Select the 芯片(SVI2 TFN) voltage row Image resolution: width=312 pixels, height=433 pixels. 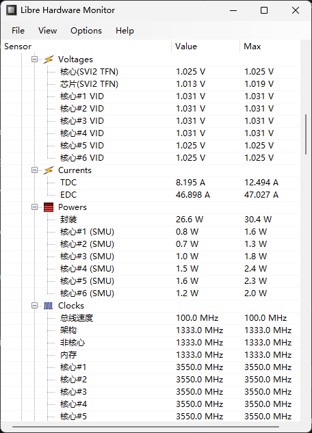(151, 84)
